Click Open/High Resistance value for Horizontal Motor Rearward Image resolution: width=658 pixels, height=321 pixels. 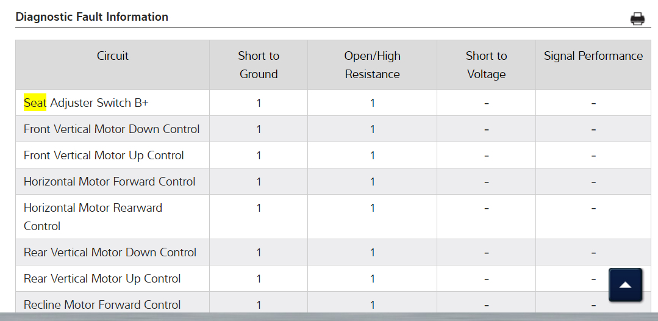point(372,208)
